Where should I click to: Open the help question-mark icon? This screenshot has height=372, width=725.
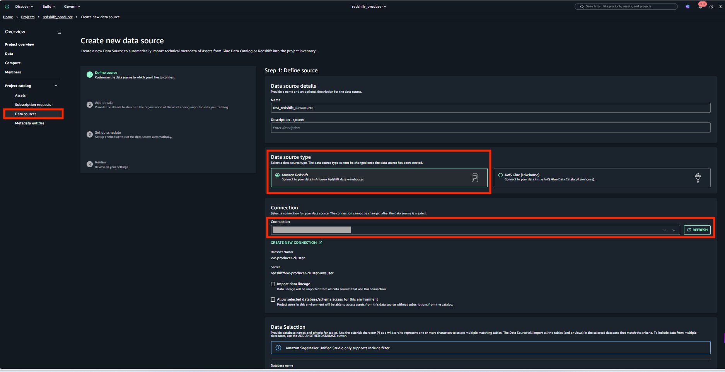tap(711, 7)
